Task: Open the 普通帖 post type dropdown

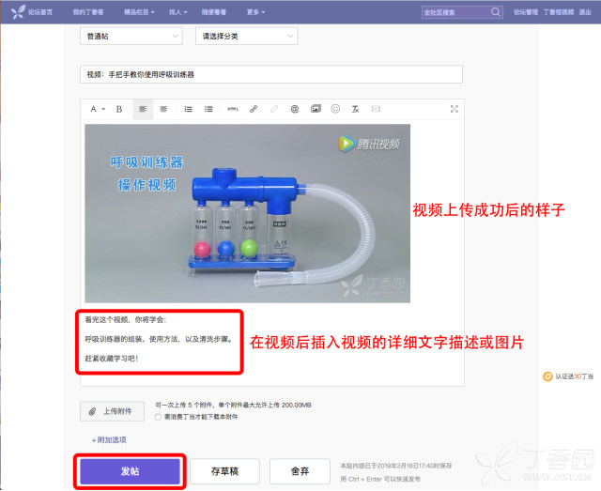Action: [x=131, y=37]
